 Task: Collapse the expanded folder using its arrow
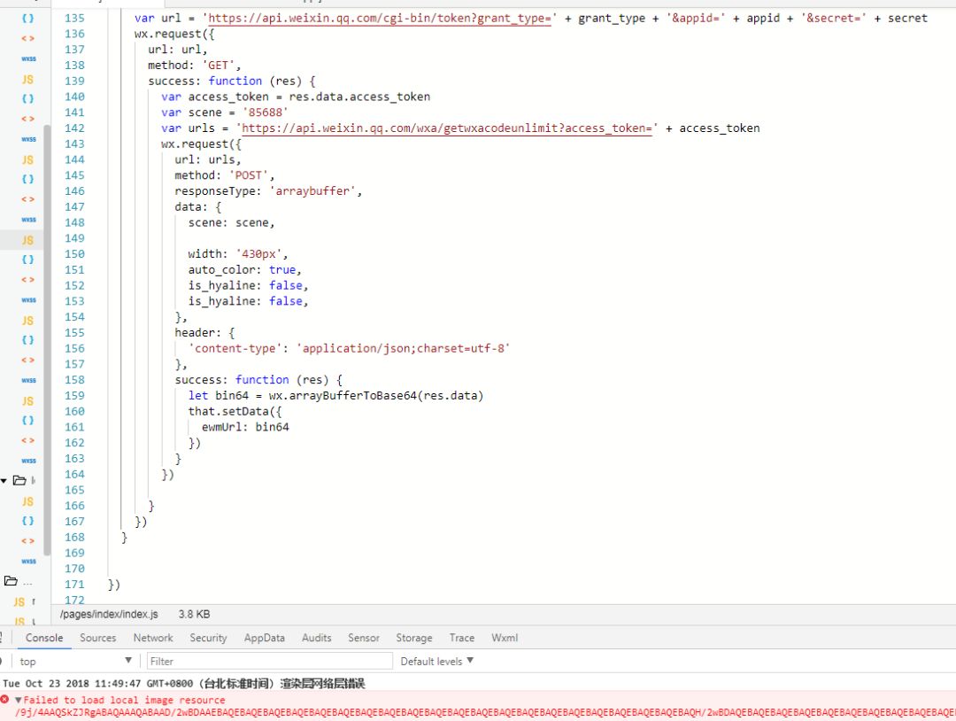click(x=4, y=481)
